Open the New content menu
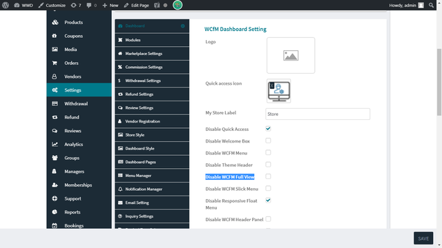The width and height of the screenshot is (442, 248). click(x=110, y=5)
